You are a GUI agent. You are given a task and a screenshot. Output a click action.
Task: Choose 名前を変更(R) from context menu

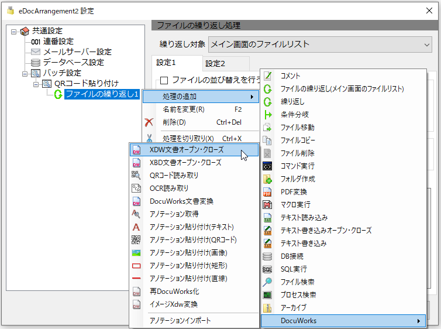[x=201, y=109]
